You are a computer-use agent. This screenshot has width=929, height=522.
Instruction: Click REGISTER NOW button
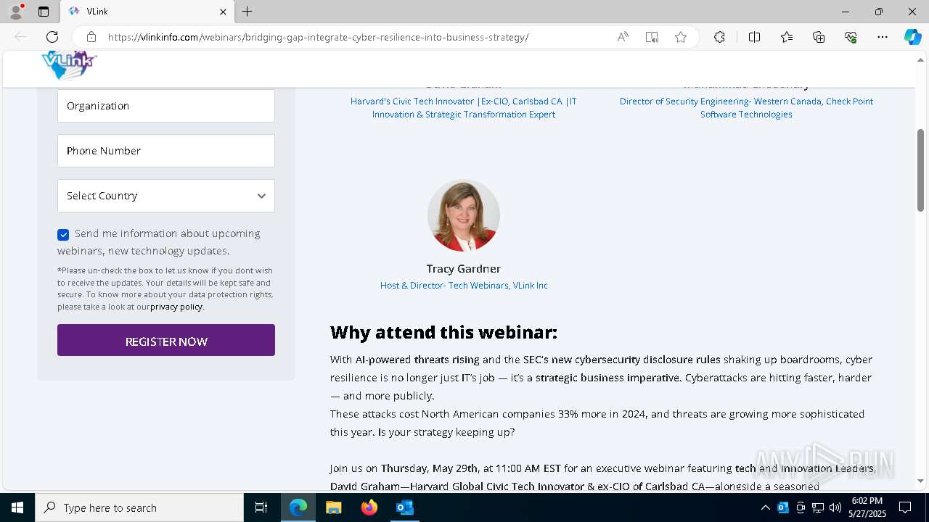[x=166, y=340]
